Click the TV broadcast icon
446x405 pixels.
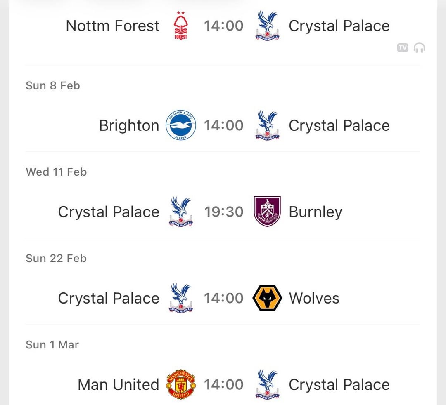tap(403, 48)
